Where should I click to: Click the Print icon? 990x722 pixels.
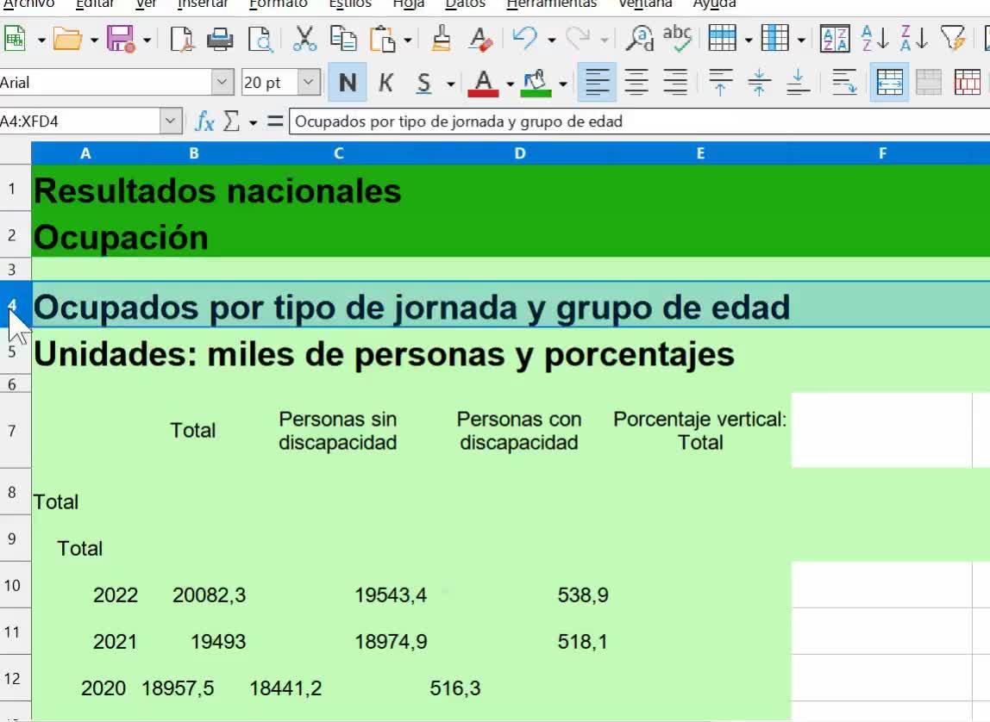click(221, 39)
